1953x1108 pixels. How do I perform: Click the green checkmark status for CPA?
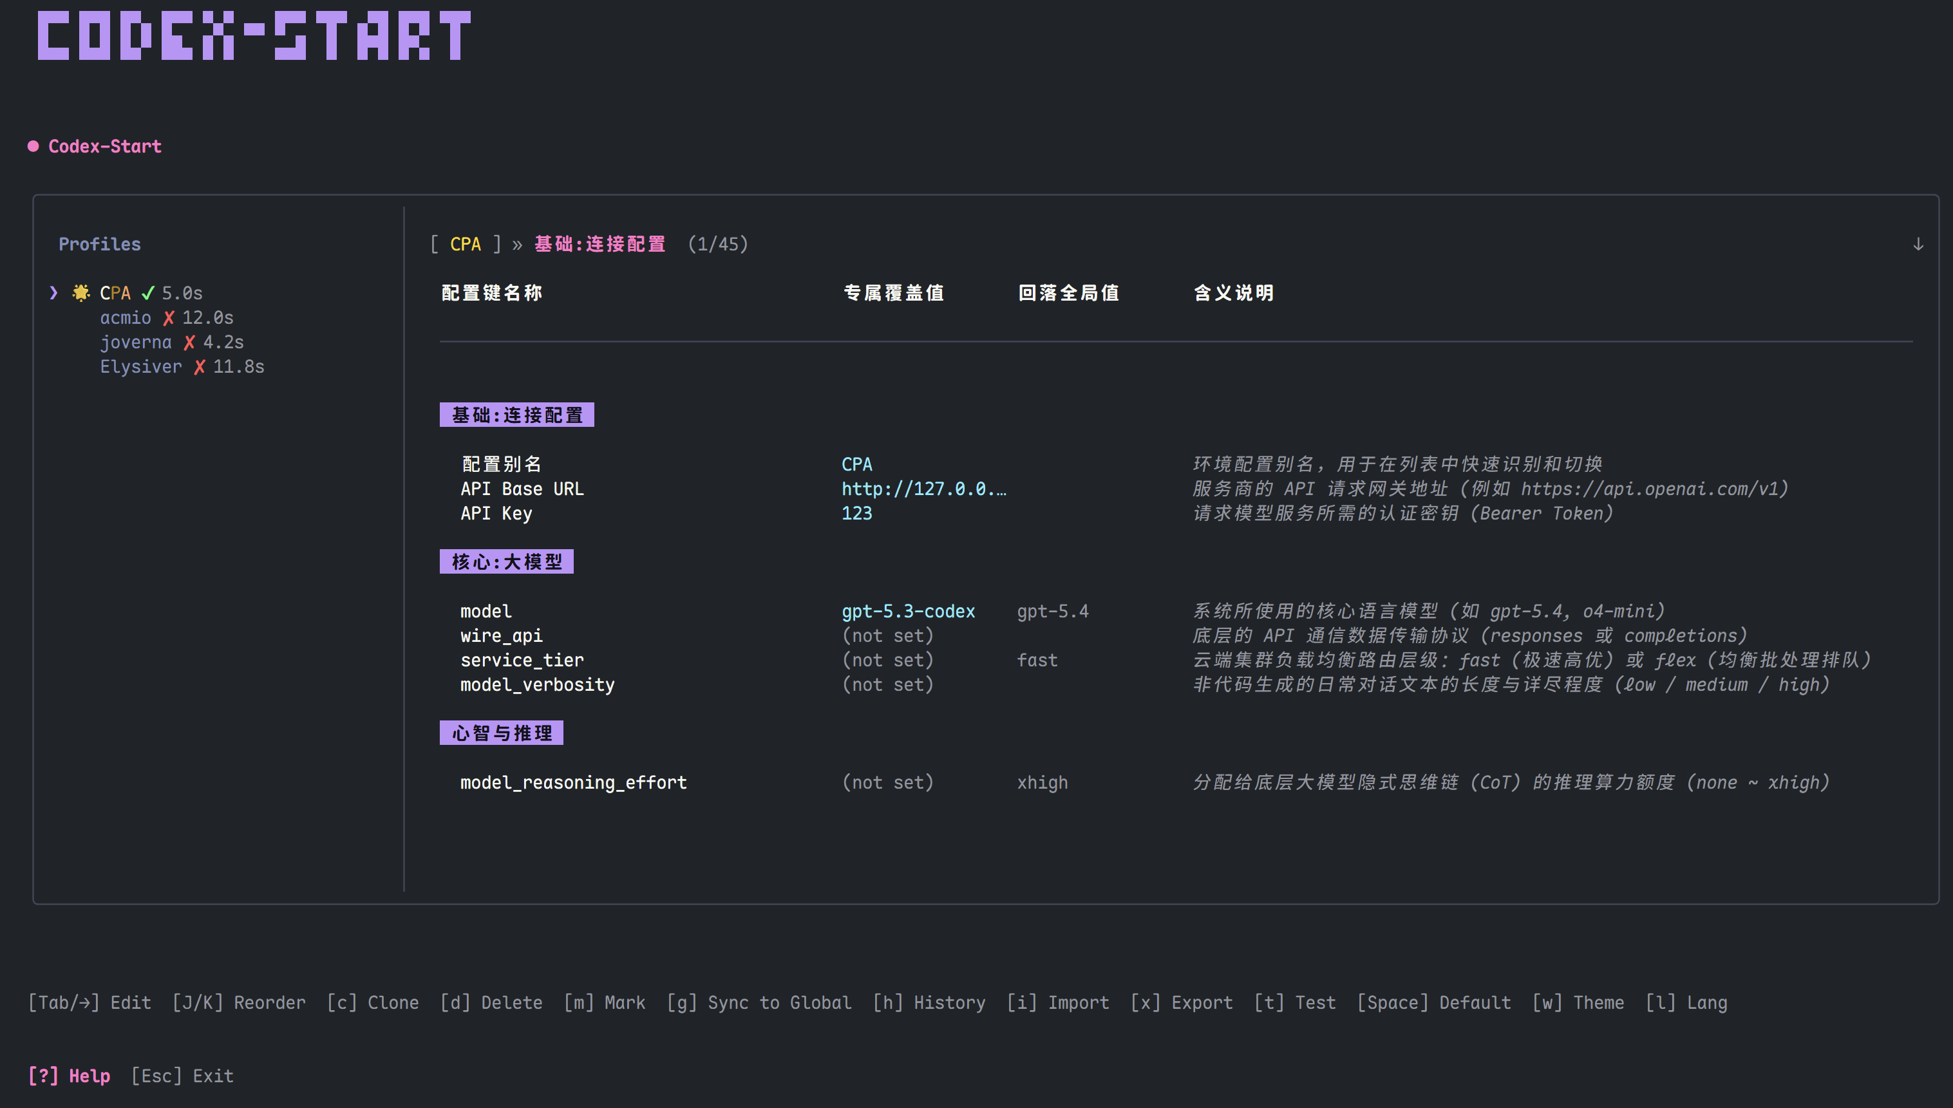coord(147,293)
